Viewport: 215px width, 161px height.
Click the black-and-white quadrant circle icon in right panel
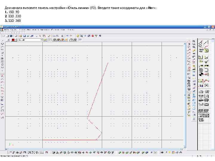coord(201,74)
